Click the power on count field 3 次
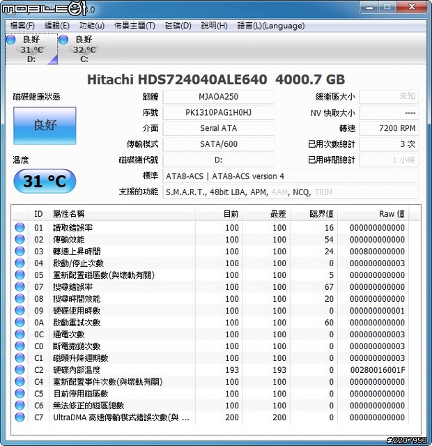Viewport: 432px width, 446px height. 389,144
